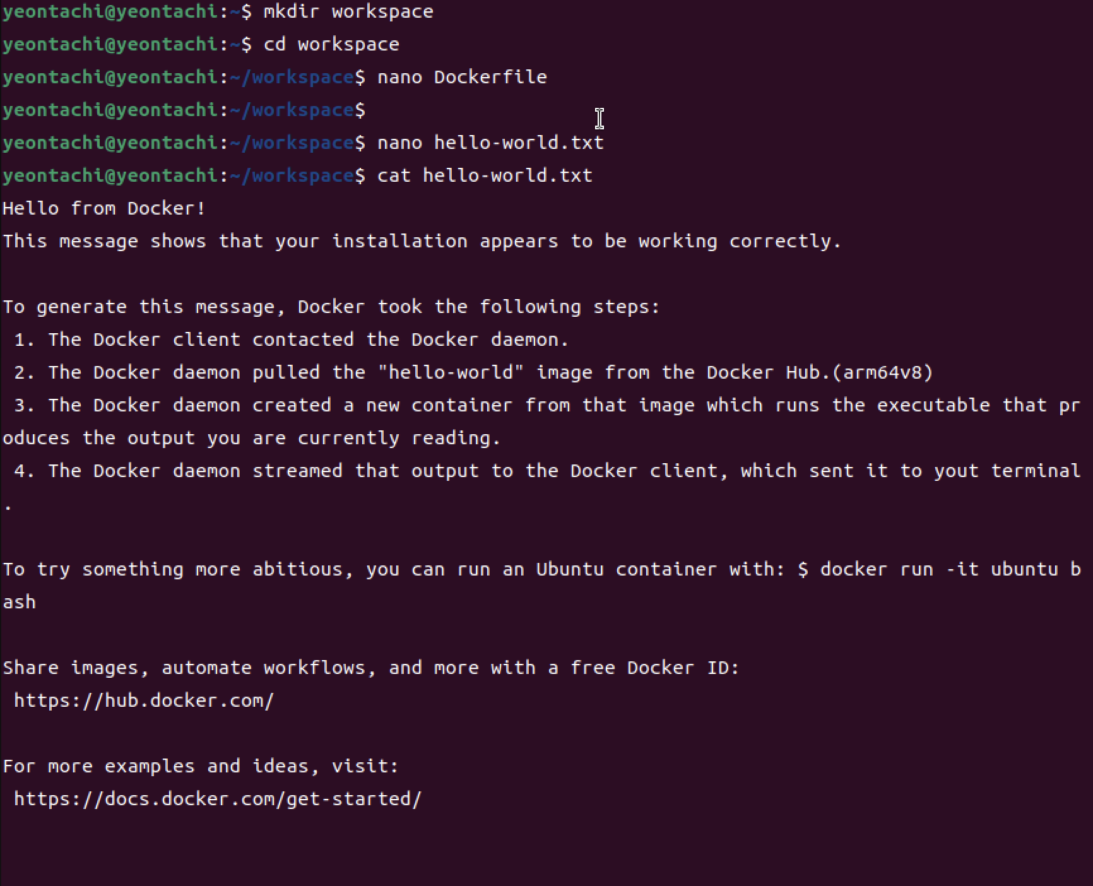Click the 'To generate this message' line
The height and width of the screenshot is (886, 1093).
(x=331, y=307)
